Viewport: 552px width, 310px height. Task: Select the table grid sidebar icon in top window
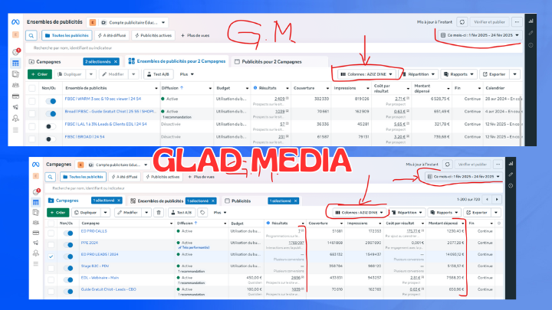tap(15, 64)
